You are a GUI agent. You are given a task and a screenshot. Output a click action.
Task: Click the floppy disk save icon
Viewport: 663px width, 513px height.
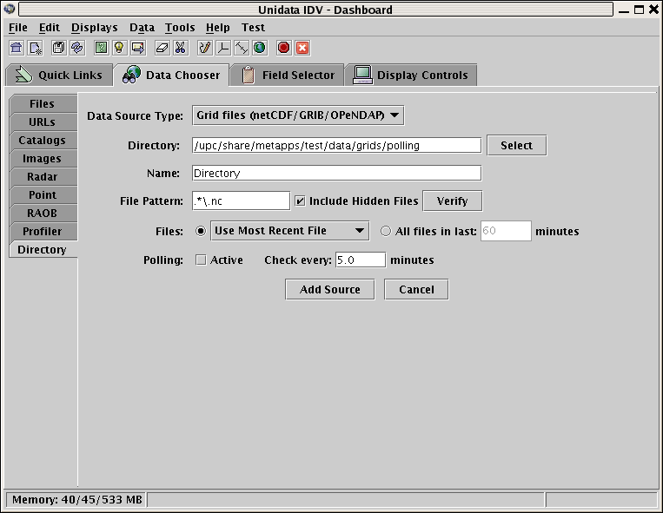pyautogui.click(x=59, y=48)
